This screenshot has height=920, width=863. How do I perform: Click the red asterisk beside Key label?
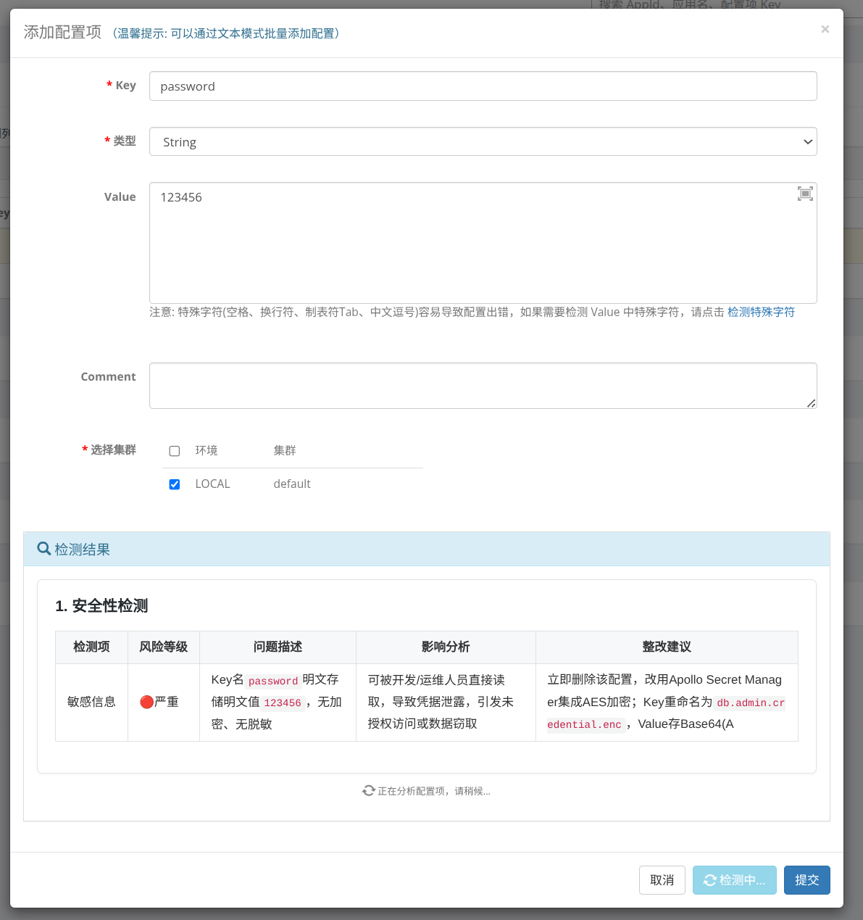point(109,84)
